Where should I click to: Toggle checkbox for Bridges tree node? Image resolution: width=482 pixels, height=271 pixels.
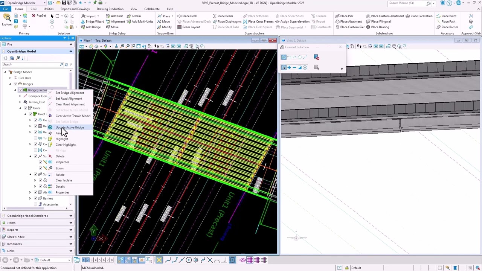tap(15, 84)
